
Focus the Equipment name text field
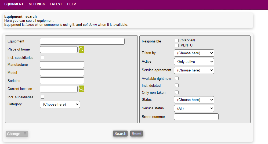click(x=82, y=41)
